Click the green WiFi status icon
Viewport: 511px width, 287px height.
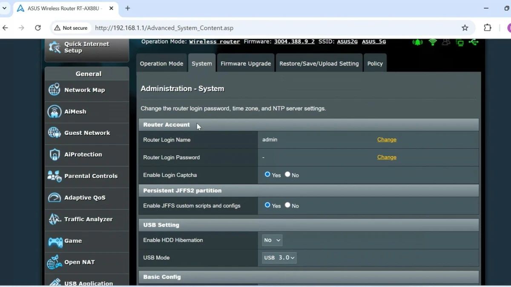[433, 42]
